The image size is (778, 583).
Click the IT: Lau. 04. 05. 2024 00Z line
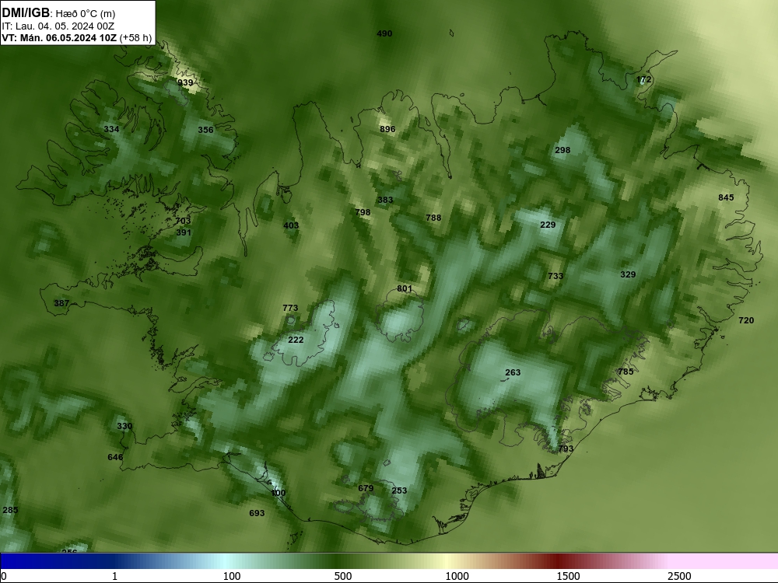click(58, 26)
